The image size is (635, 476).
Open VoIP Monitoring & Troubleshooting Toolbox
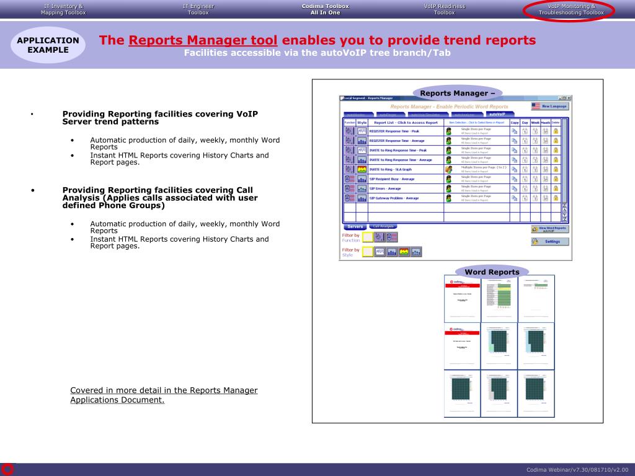coord(571,9)
